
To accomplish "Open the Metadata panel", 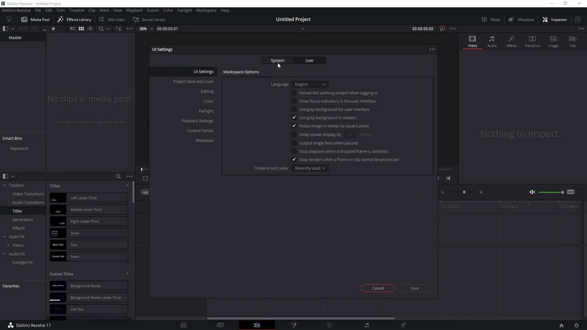I will (521, 20).
